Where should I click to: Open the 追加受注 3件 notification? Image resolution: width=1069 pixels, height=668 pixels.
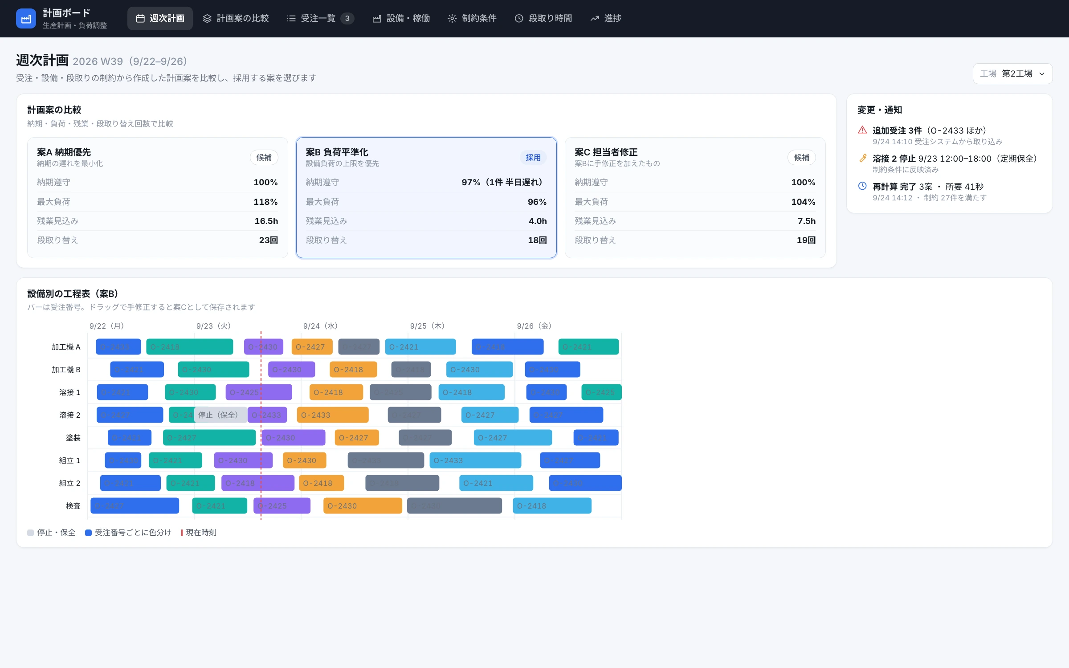950,135
